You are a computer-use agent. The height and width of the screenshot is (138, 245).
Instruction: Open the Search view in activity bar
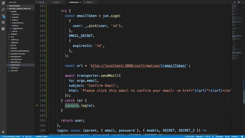pyautogui.click(x=3, y=10)
